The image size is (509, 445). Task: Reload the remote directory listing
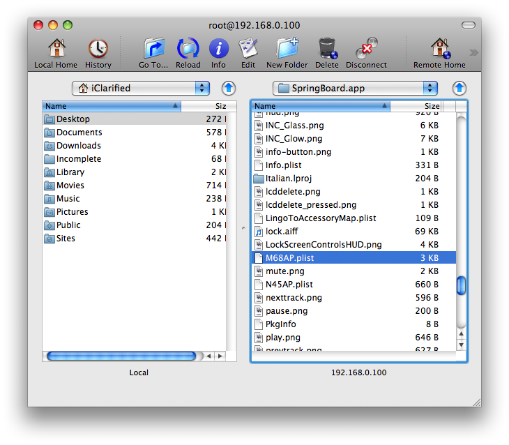click(188, 50)
